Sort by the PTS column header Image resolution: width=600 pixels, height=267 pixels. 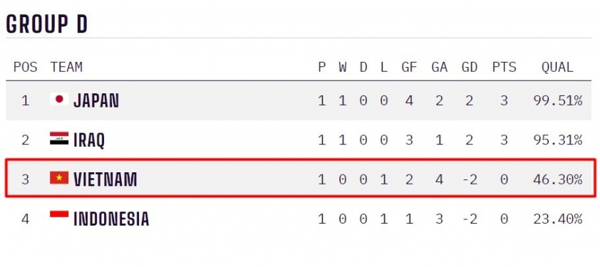[504, 68]
